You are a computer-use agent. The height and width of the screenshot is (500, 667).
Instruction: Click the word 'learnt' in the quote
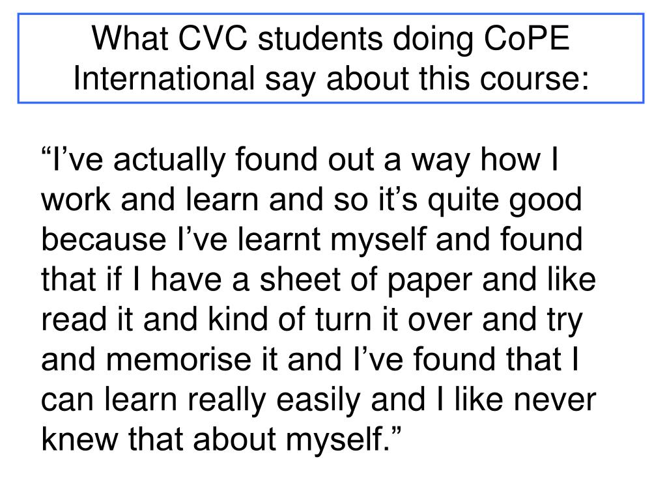[x=279, y=240]
